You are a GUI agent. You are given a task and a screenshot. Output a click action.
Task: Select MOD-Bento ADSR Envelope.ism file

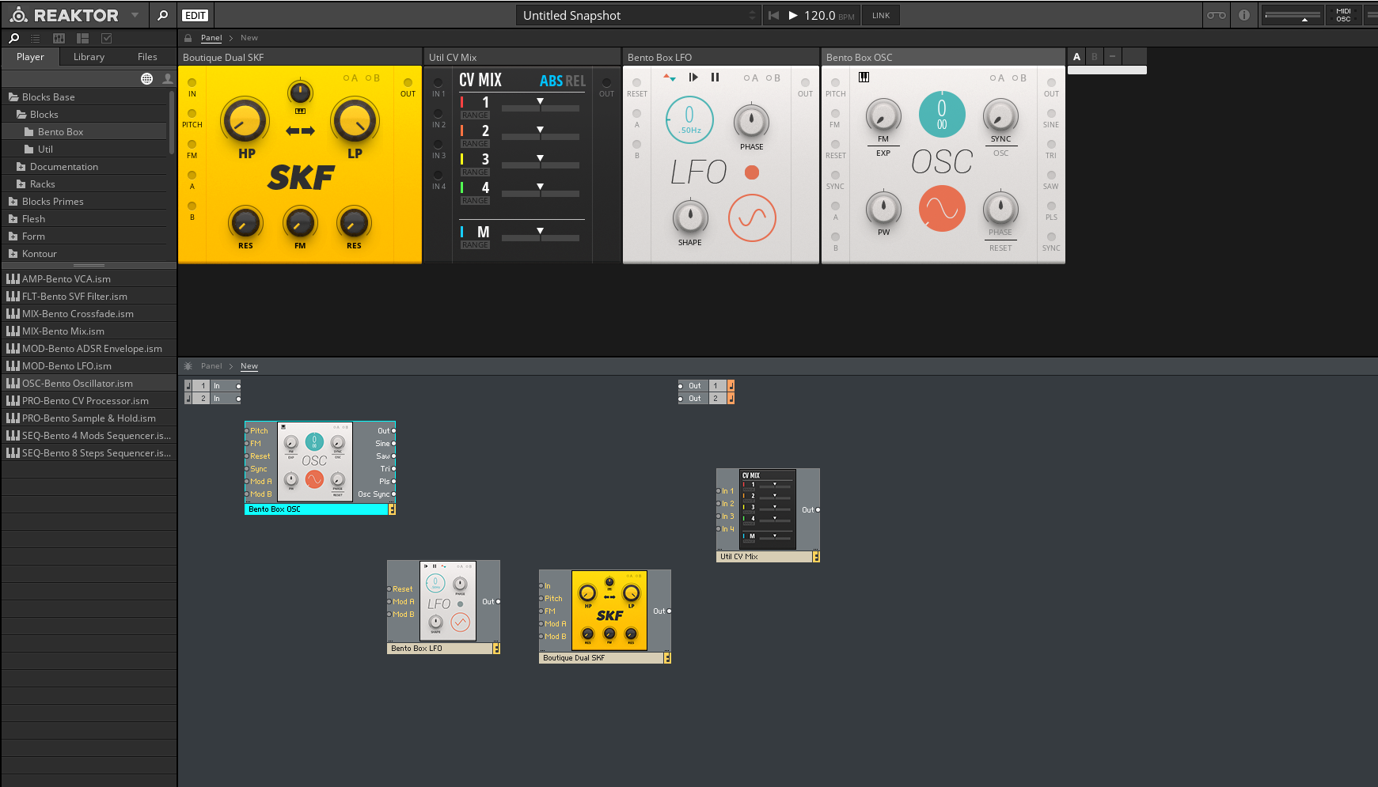pos(89,349)
